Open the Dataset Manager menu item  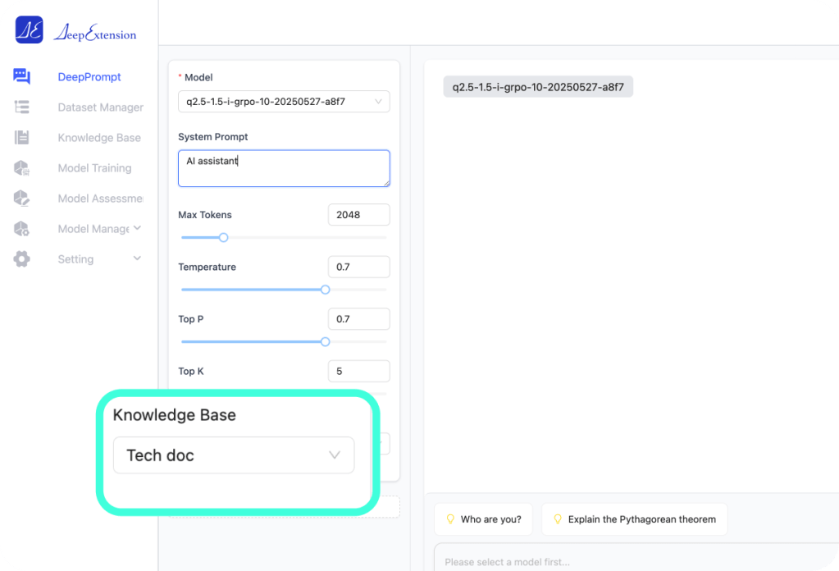click(100, 107)
